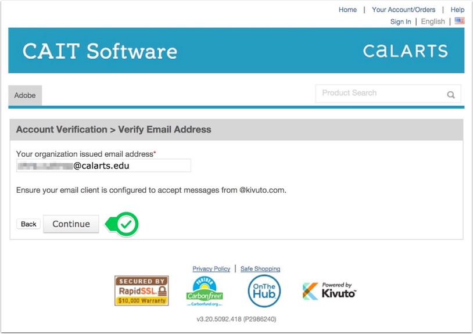473x334 pixels.
Task: Select the English language option
Action: point(433,21)
